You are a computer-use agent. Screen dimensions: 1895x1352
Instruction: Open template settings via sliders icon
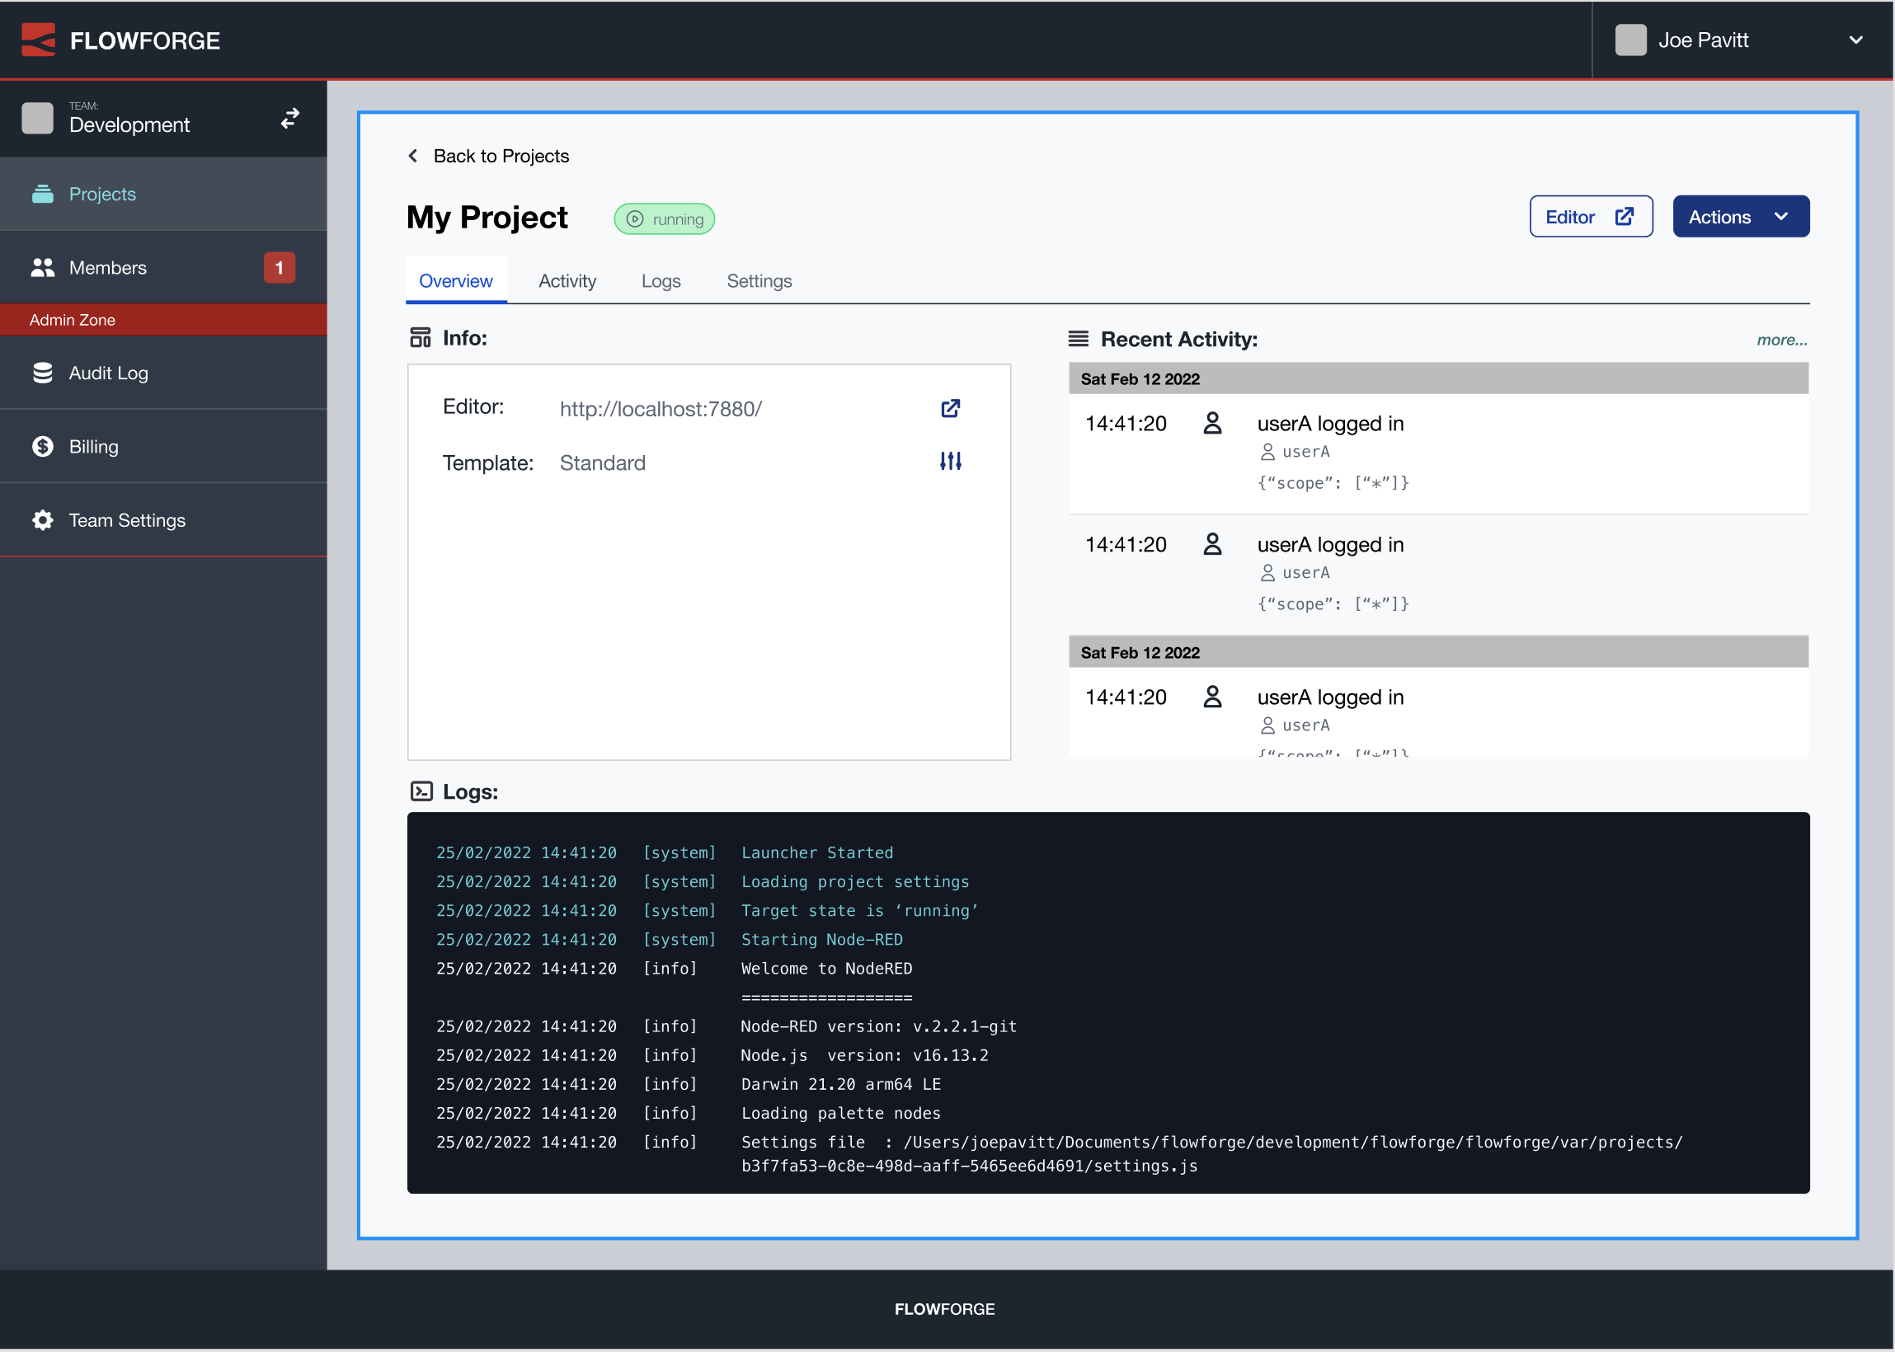[x=951, y=460]
